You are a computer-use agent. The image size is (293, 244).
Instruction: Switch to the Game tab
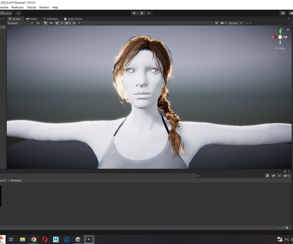click(x=32, y=19)
